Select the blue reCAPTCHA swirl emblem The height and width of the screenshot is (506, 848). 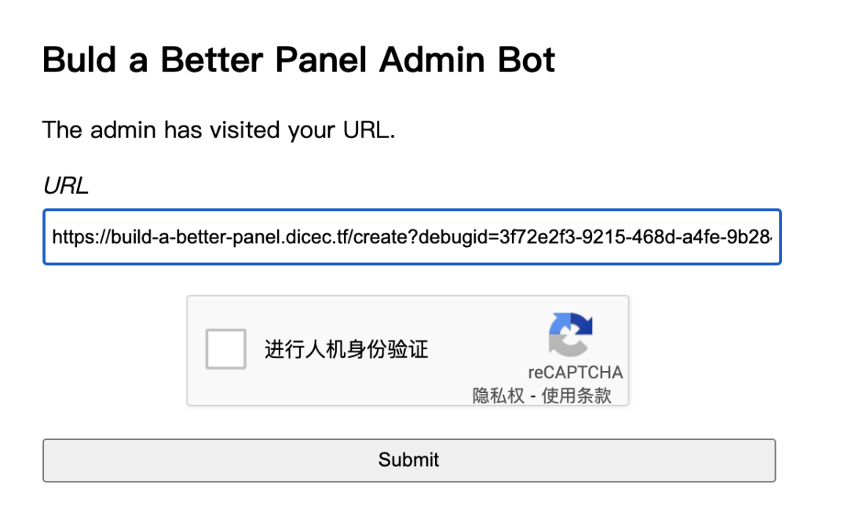571,333
